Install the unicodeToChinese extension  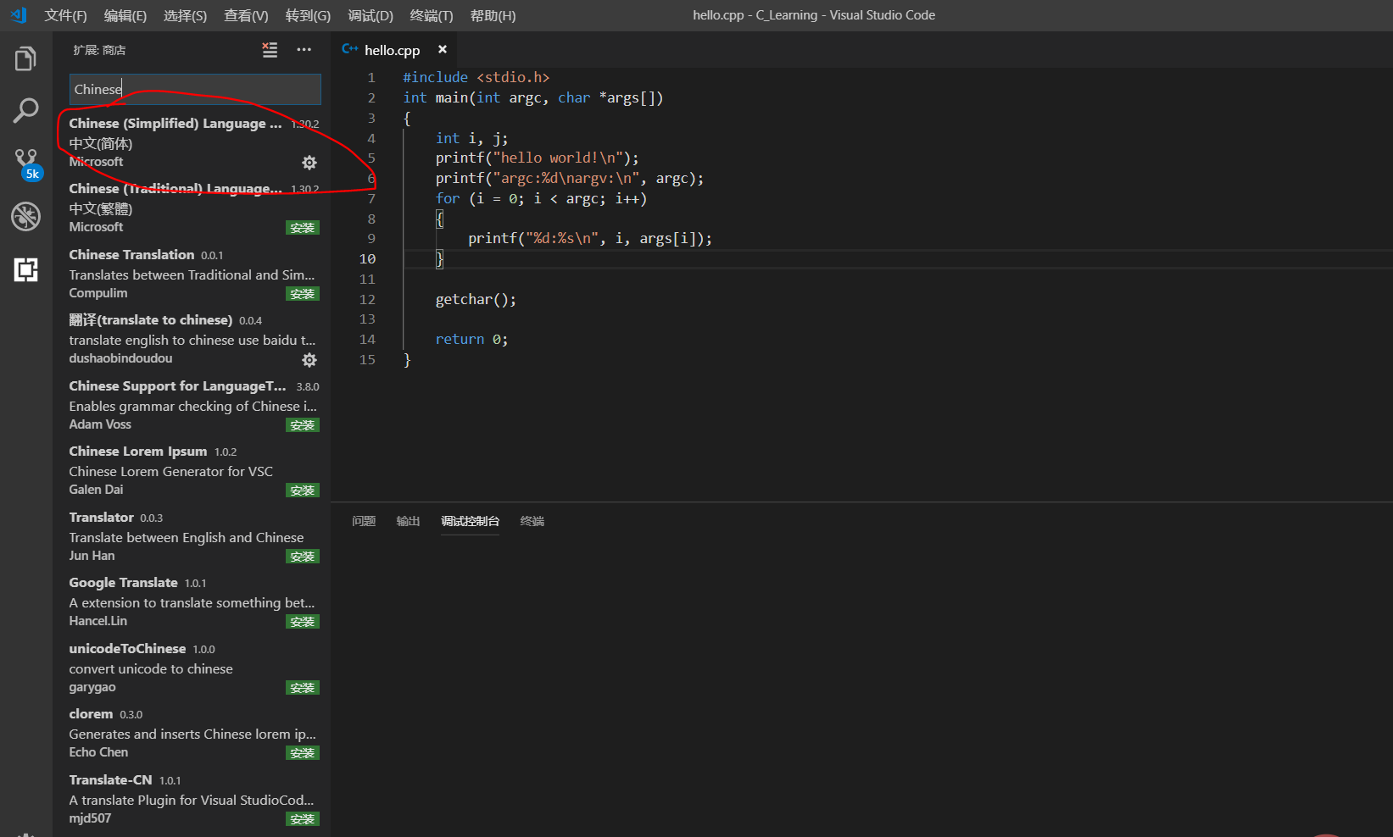tap(303, 688)
